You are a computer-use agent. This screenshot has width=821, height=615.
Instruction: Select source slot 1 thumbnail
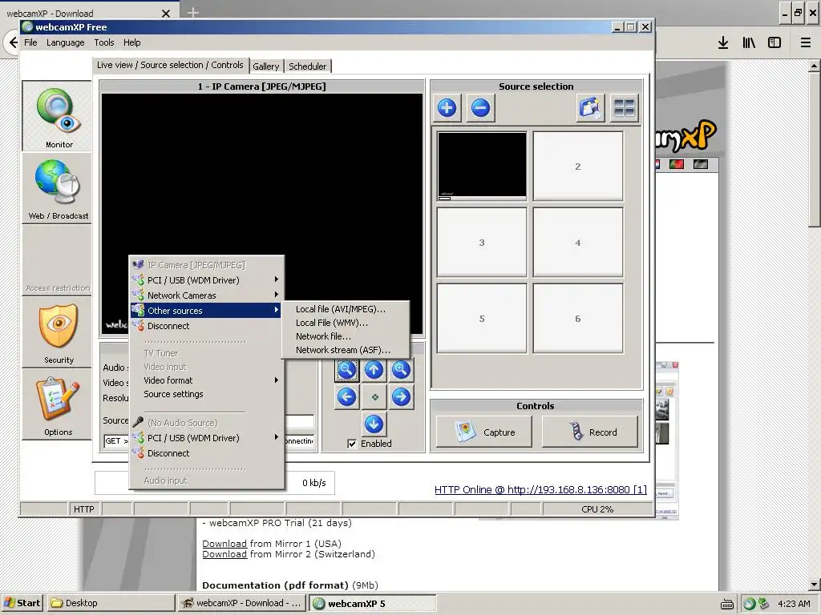pos(482,166)
